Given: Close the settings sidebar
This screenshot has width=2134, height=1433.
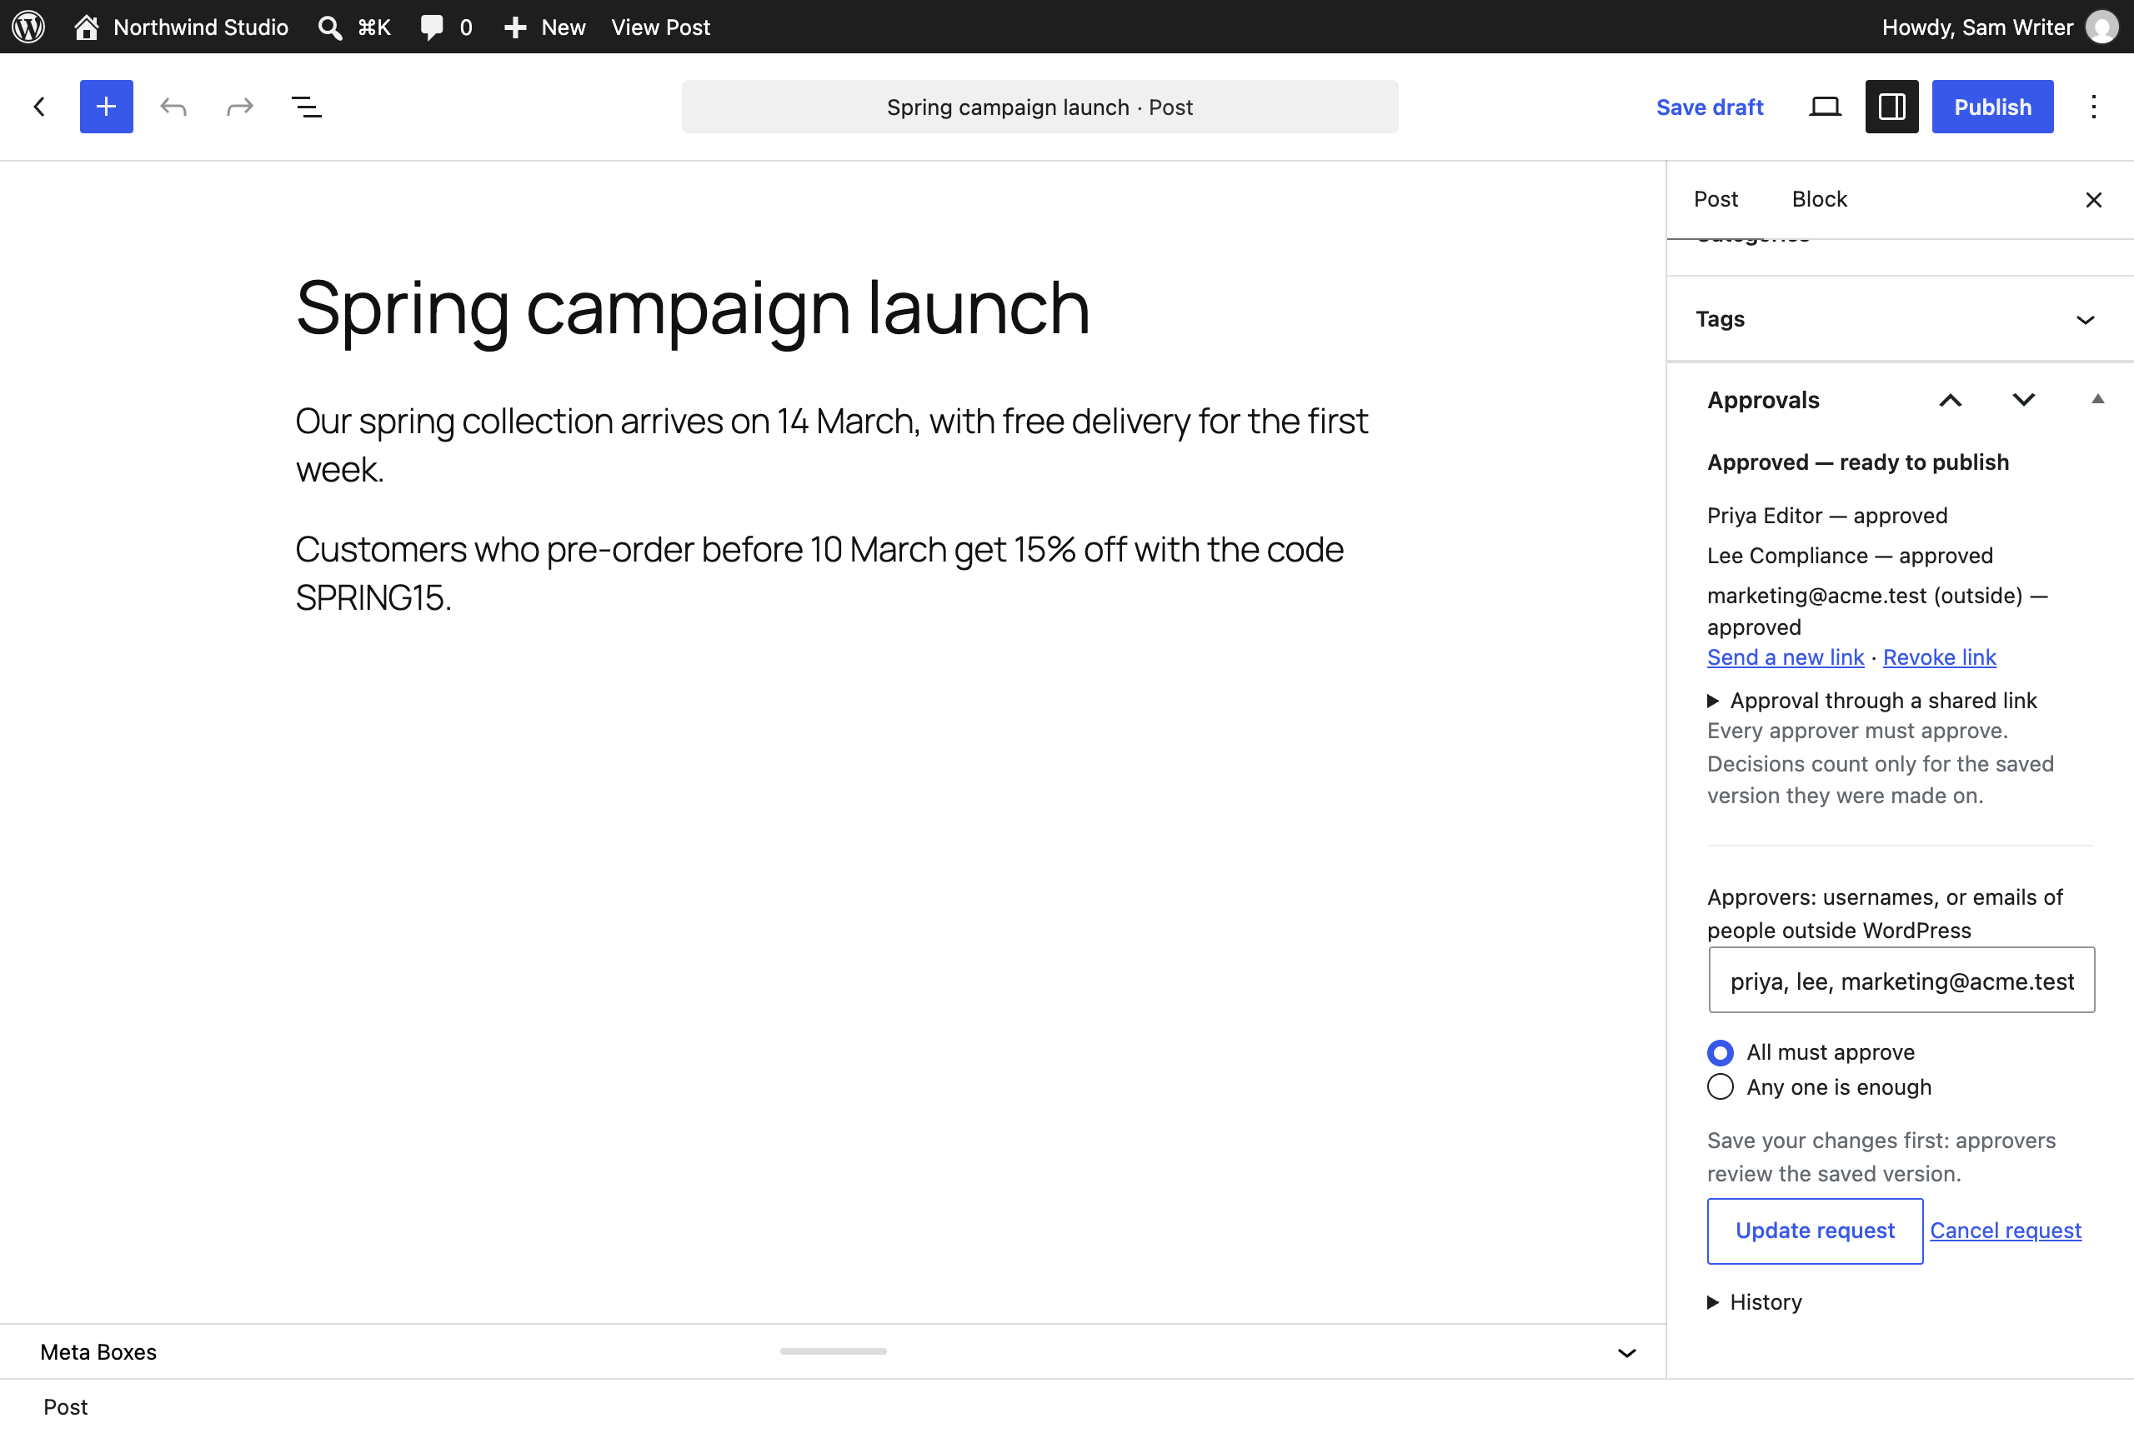Looking at the screenshot, I should 2093,199.
